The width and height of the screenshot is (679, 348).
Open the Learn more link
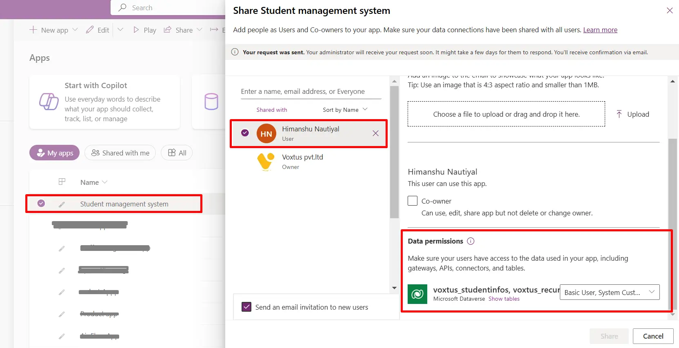[600, 30]
